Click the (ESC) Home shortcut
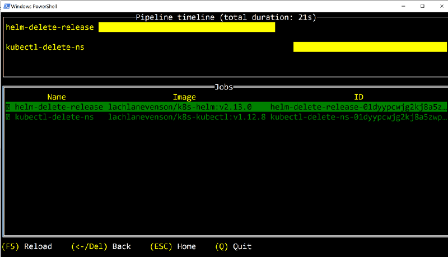Viewport: 448px width, 257px height. pyautogui.click(x=173, y=246)
